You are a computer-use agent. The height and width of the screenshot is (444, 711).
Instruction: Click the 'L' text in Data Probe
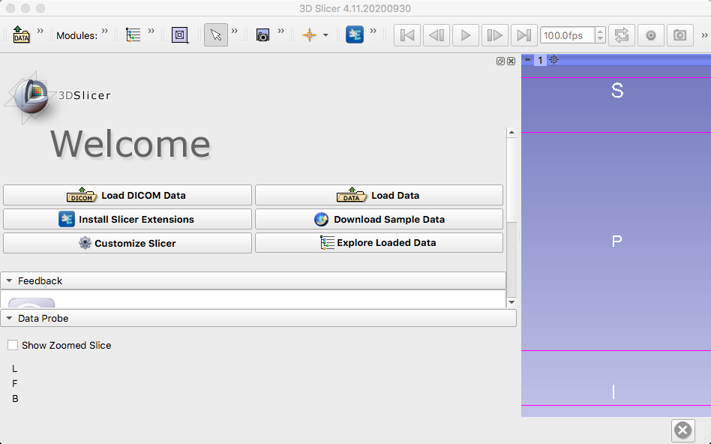click(14, 369)
